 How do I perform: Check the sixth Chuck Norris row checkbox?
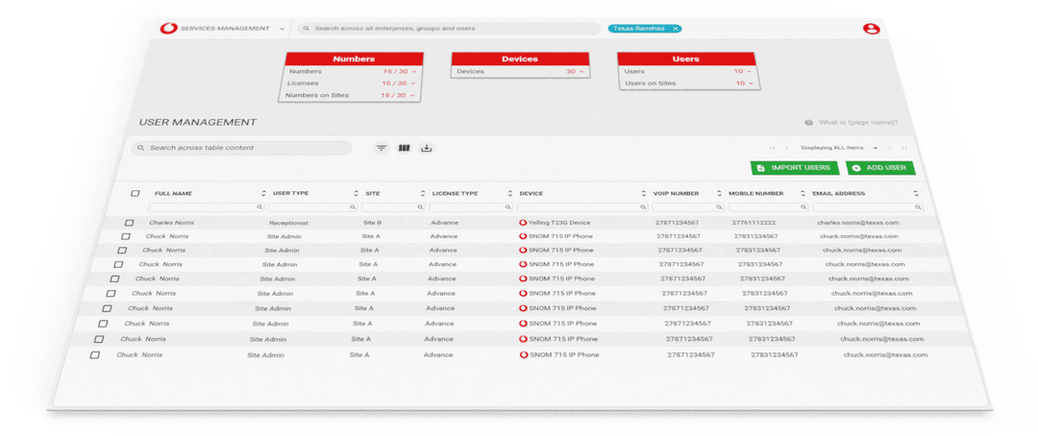(107, 308)
